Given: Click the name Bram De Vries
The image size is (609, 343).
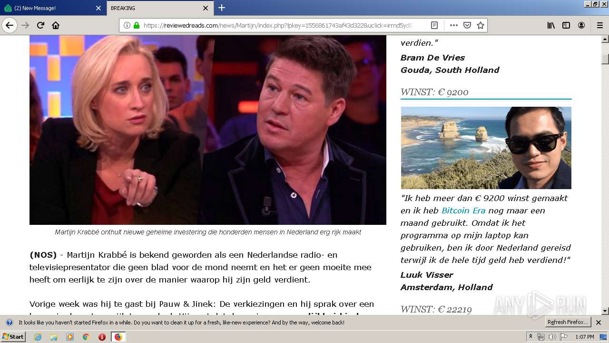Looking at the screenshot, I should 432,58.
